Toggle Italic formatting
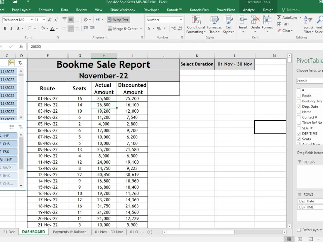The height and width of the screenshot is (242, 323). [x=11, y=29]
